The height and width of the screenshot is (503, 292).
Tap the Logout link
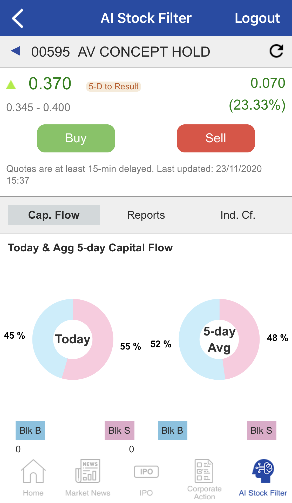257,18
